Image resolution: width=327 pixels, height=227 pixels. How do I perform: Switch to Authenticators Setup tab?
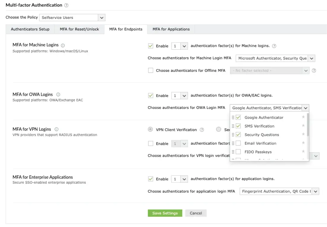point(30,29)
